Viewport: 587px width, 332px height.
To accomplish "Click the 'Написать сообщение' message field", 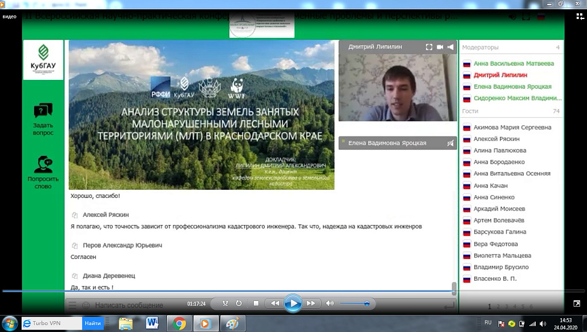I will tap(129, 305).
